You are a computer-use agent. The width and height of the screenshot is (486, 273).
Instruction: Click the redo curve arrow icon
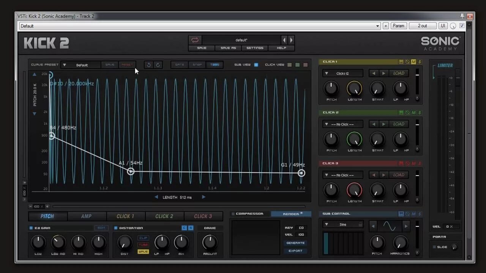158,65
